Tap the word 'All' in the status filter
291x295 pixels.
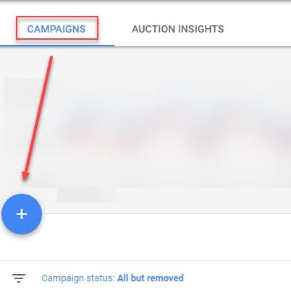point(122,278)
